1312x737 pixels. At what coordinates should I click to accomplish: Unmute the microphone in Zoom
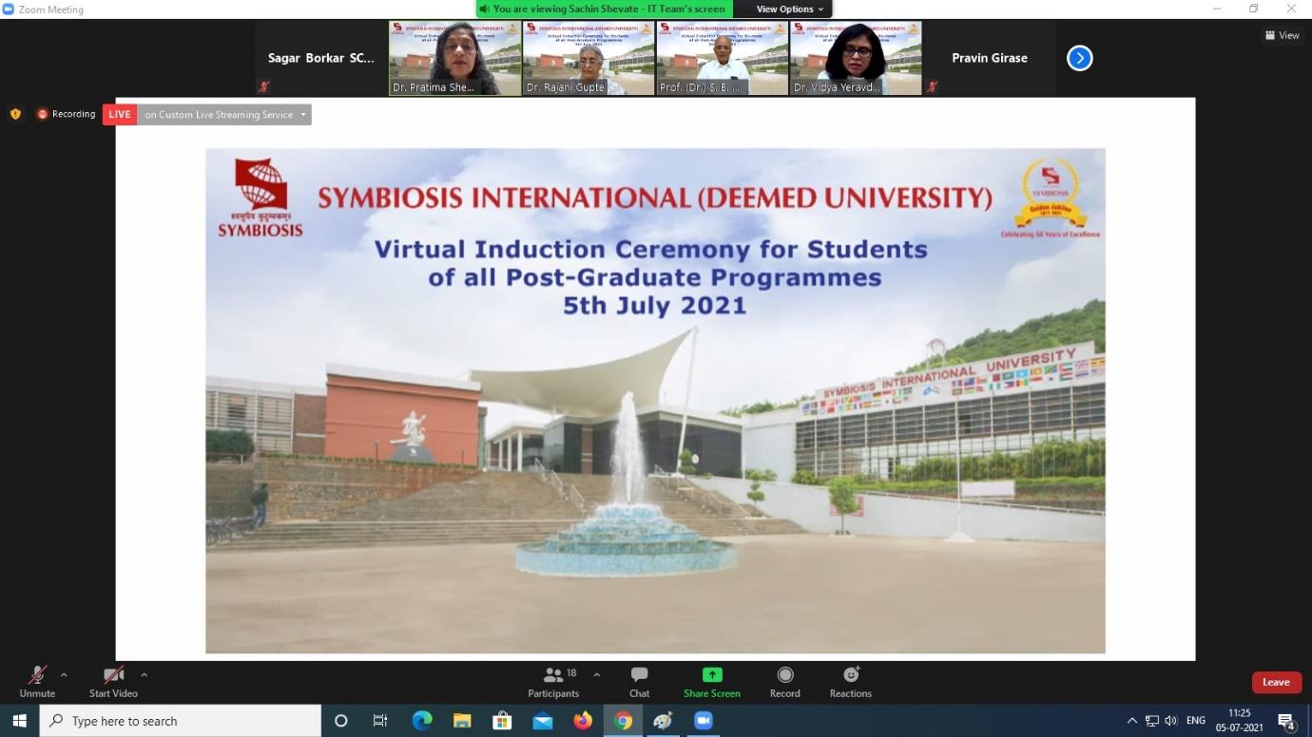click(37, 681)
